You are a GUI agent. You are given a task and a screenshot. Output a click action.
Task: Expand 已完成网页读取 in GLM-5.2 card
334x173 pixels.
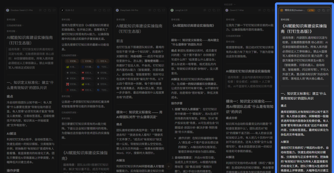70,113
